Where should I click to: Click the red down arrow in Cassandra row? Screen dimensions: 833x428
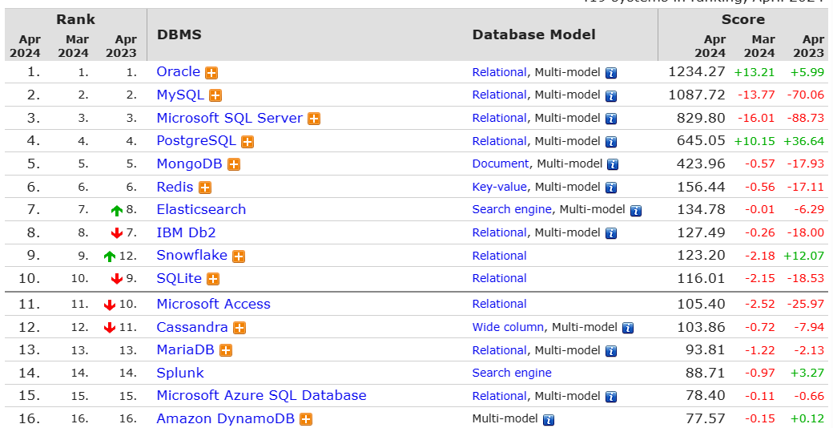click(110, 328)
